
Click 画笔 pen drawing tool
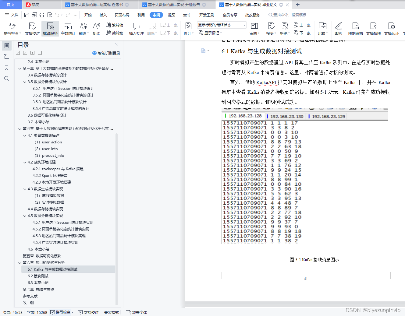[x=338, y=29]
